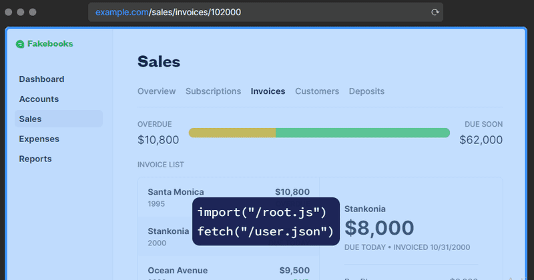Click the Fakebooks brand name
The width and height of the screenshot is (534, 280).
tap(50, 44)
